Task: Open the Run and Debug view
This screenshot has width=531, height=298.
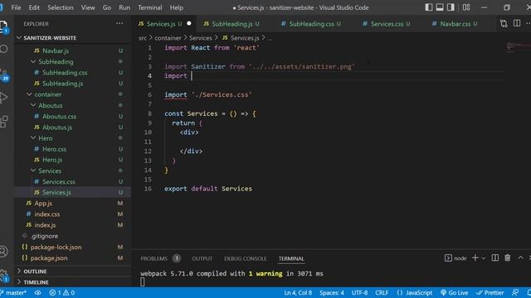Action: click(3, 98)
